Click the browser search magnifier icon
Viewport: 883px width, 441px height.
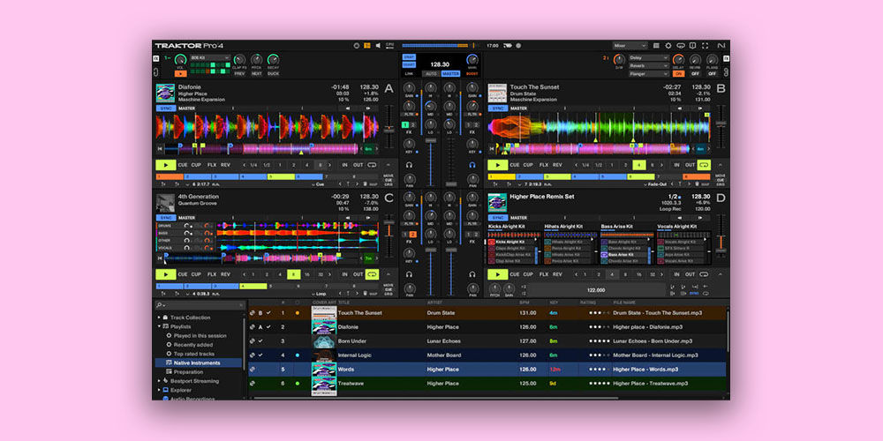(x=161, y=305)
